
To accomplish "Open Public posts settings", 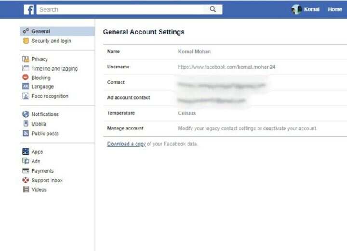I will click(x=45, y=134).
